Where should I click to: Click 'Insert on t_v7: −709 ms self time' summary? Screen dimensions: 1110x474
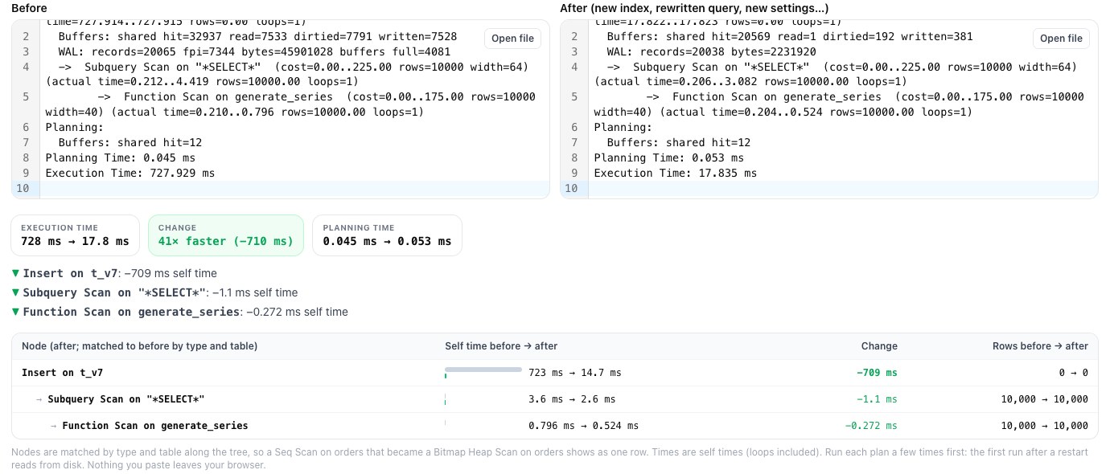120,273
